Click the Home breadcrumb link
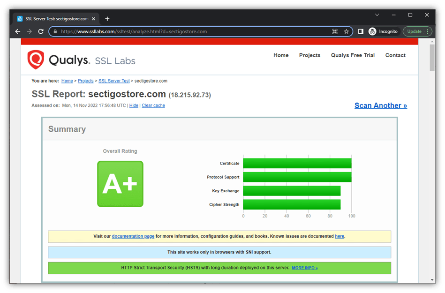The height and width of the screenshot is (293, 445). pos(67,81)
